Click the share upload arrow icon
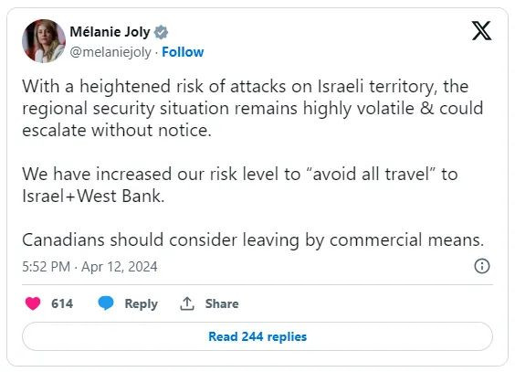Viewport: 515px width, 372px height. pos(187,303)
